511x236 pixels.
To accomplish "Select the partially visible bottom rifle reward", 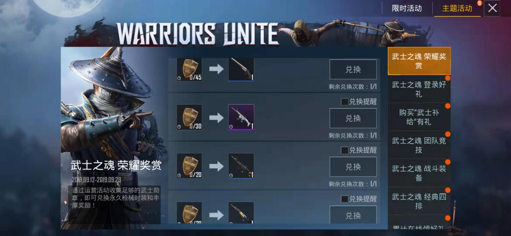I will [x=241, y=213].
